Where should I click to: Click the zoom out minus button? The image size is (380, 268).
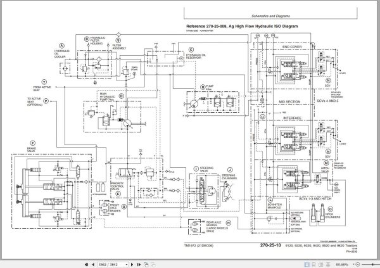358,264
